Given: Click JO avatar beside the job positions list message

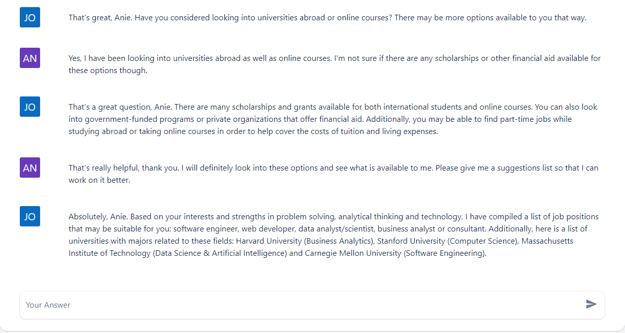Looking at the screenshot, I should (30, 216).
